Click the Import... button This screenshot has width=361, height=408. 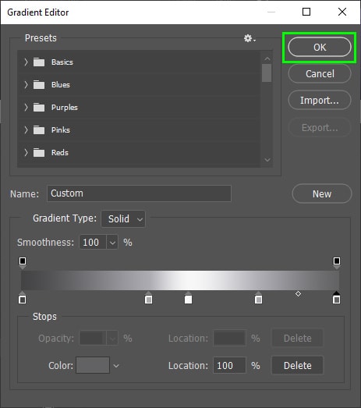320,100
